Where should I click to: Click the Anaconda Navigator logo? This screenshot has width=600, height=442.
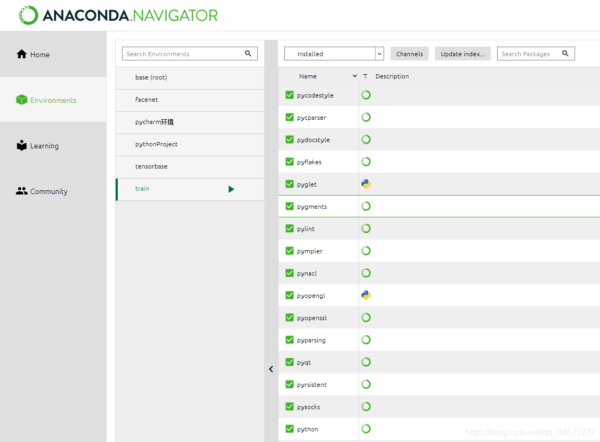pos(118,15)
